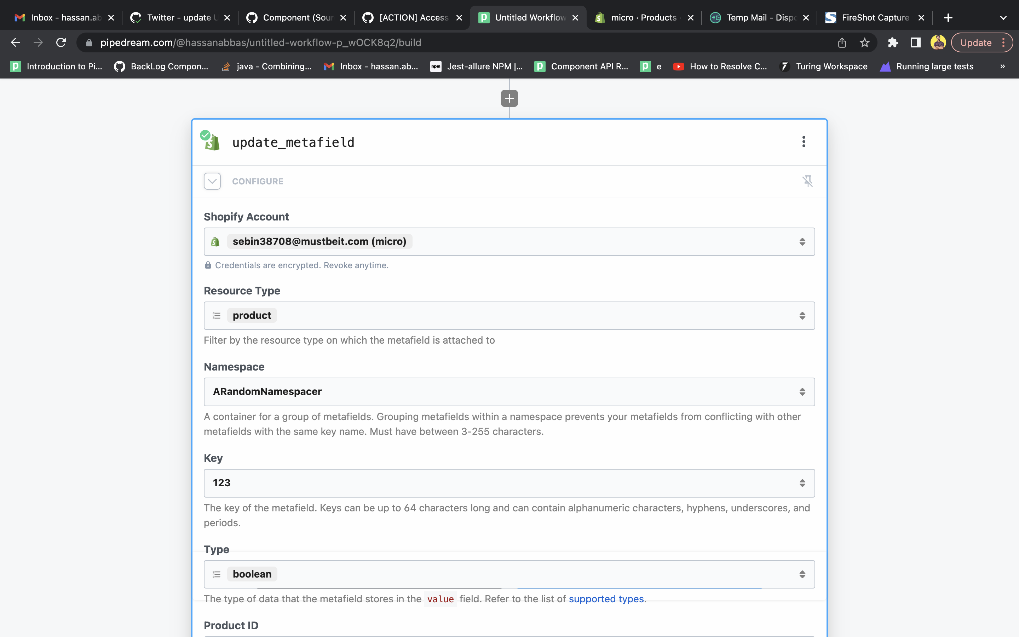The width and height of the screenshot is (1019, 637).
Task: Click the page reload icon
Action: tap(61, 42)
